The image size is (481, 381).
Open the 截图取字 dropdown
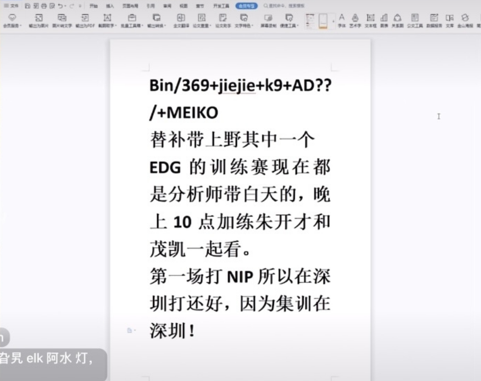click(107, 20)
